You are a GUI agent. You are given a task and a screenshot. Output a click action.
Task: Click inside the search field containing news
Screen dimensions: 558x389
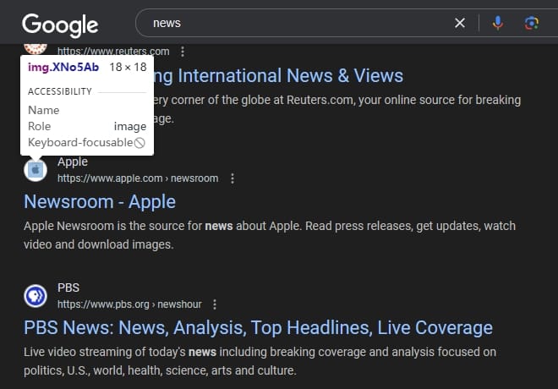[299, 23]
